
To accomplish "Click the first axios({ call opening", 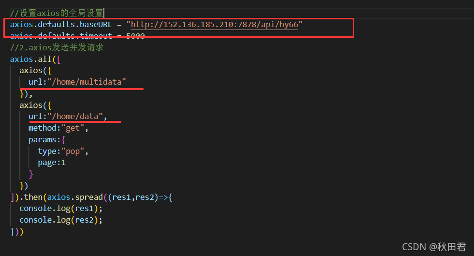I will [35, 71].
